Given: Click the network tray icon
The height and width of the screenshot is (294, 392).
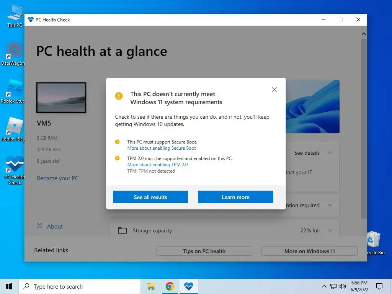Looking at the screenshot, I should tap(333, 286).
